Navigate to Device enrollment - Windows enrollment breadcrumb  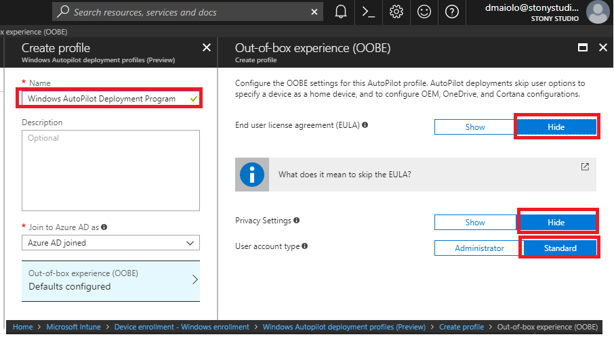[182, 327]
